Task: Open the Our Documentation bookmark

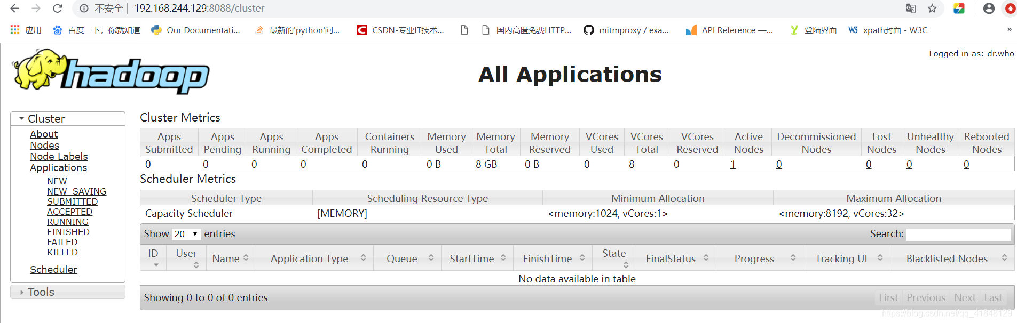Action: coord(196,30)
